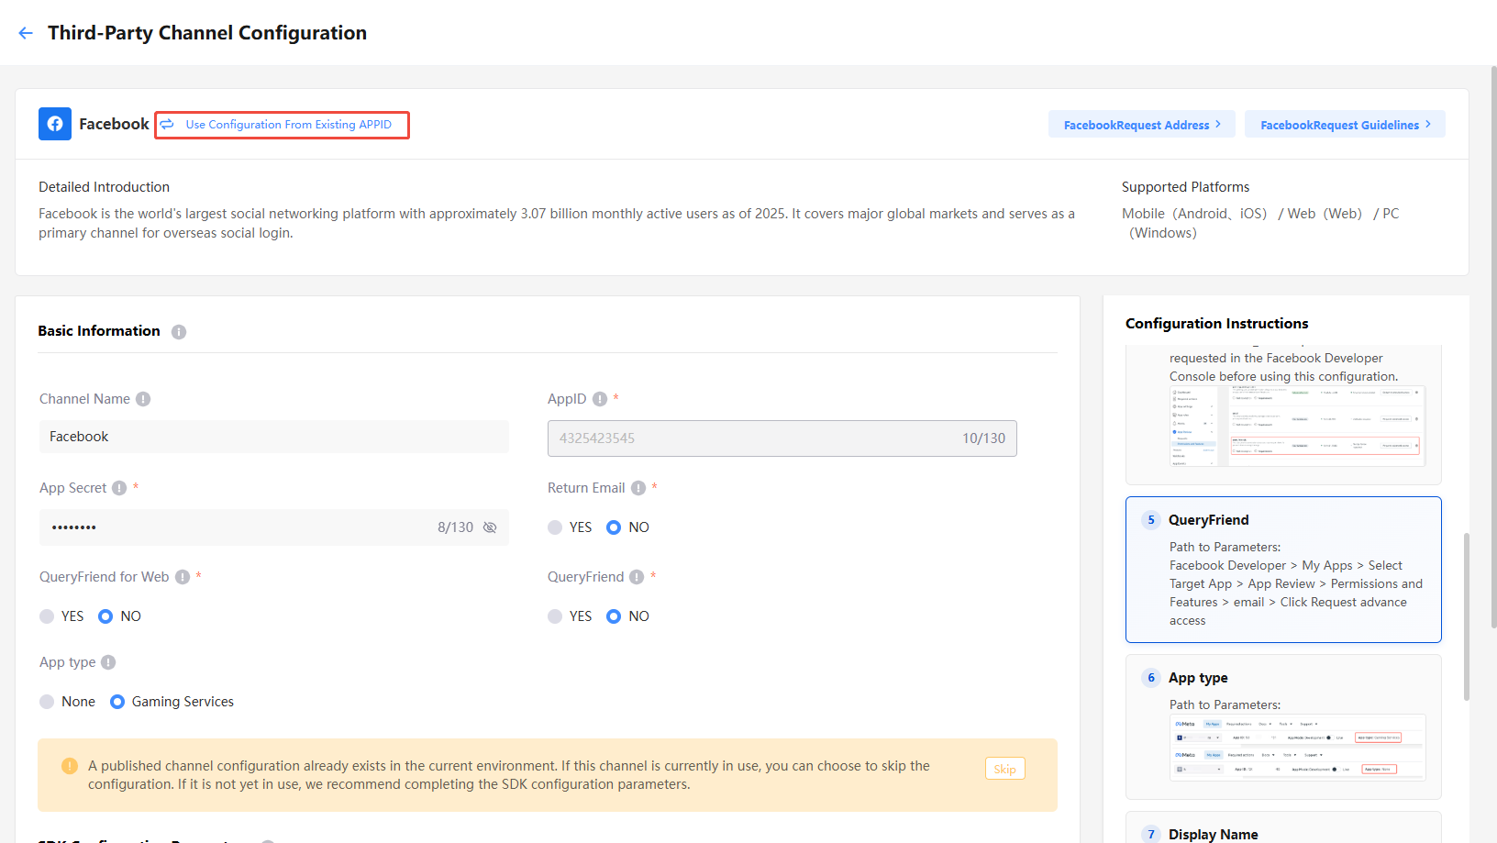Click the Return Email info icon

tap(638, 488)
